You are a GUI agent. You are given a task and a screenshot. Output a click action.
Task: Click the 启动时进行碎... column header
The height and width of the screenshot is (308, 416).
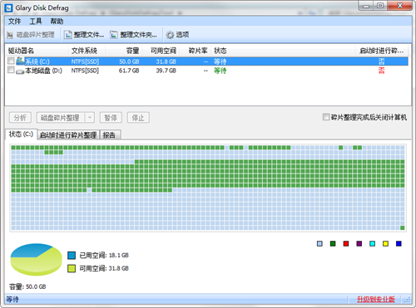pyautogui.click(x=382, y=51)
